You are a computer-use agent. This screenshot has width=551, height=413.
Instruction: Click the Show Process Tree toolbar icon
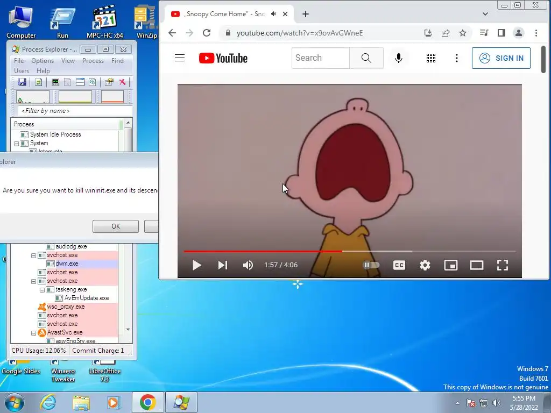(x=67, y=82)
